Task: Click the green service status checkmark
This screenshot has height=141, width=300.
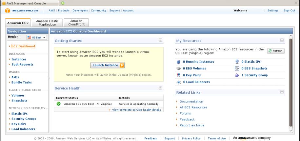Action: point(59,104)
